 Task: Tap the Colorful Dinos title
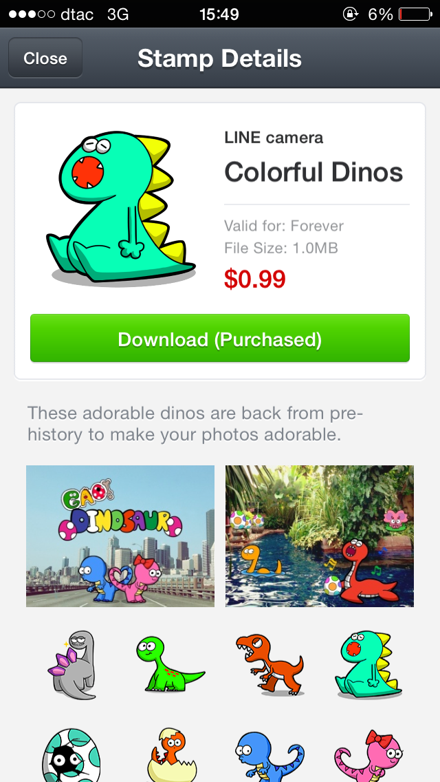313,172
